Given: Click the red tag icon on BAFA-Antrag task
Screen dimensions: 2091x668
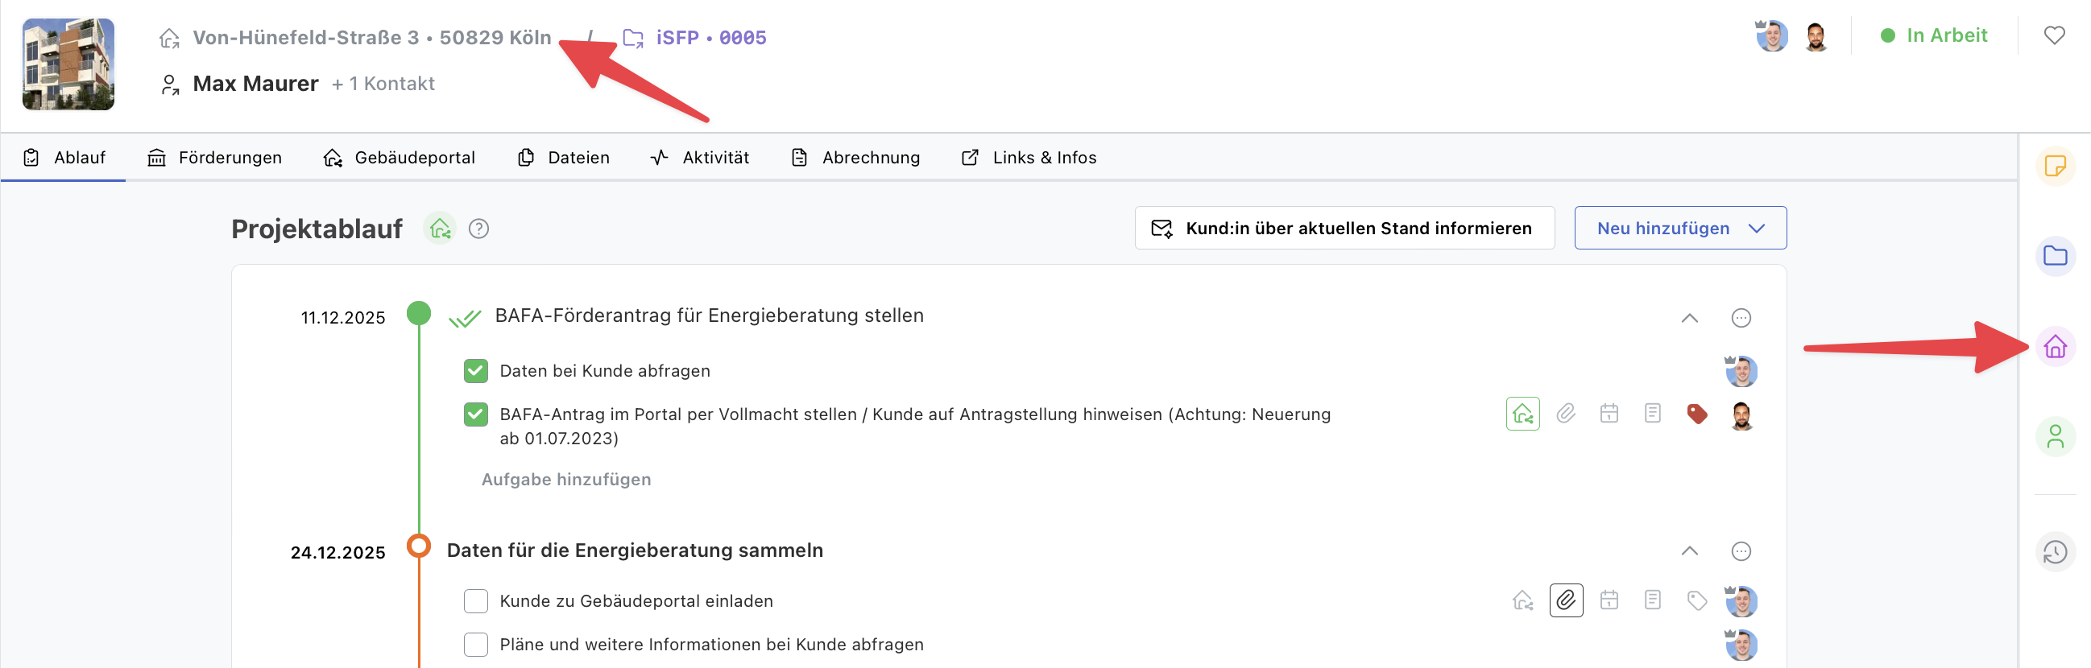Looking at the screenshot, I should (1696, 414).
